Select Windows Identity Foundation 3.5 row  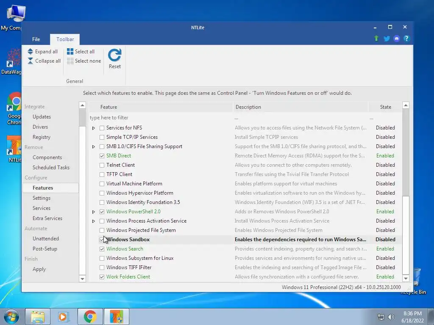tap(245, 202)
